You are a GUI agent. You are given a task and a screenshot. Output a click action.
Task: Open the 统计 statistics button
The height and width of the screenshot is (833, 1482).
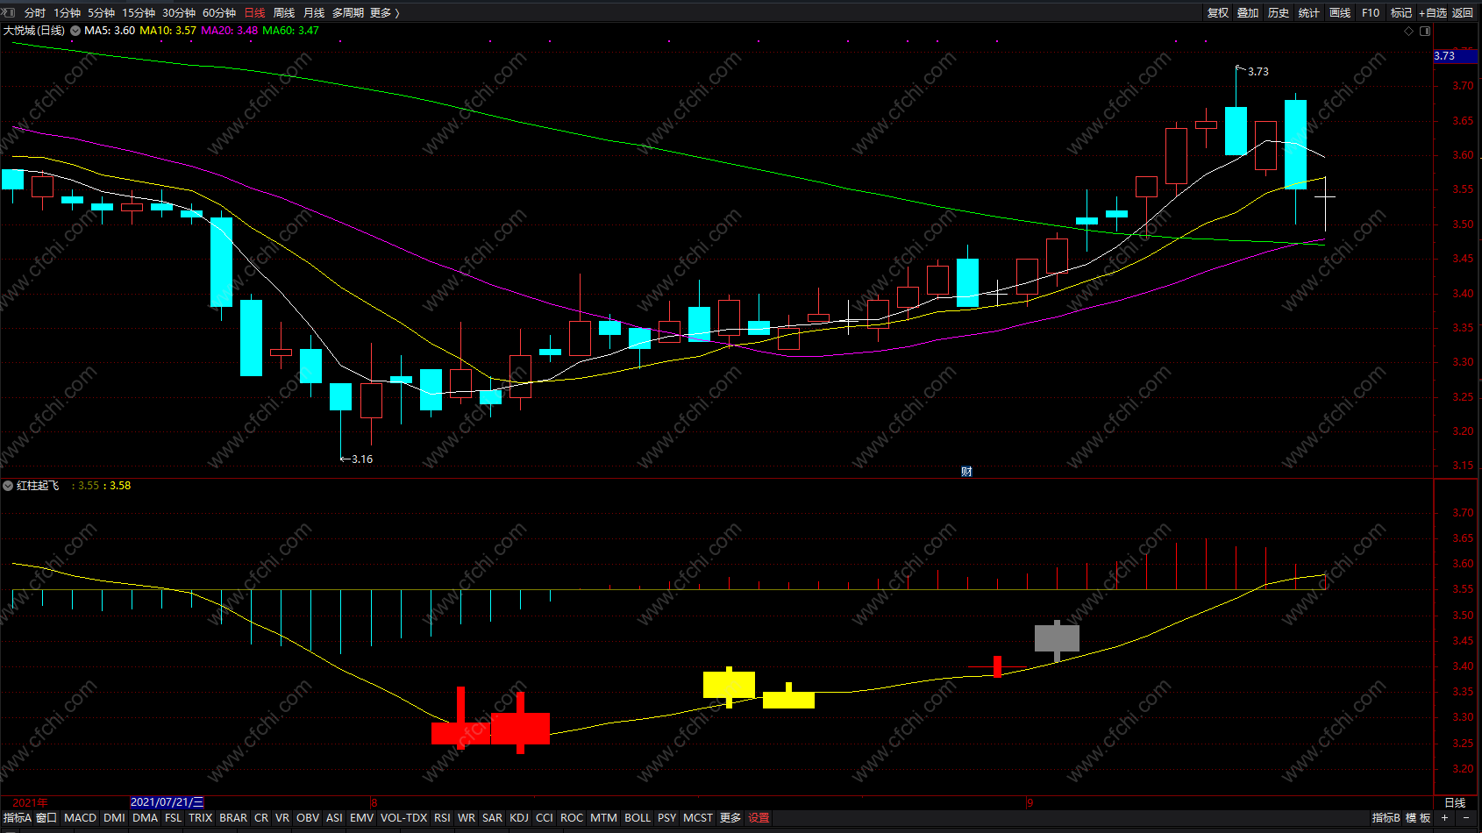pos(1309,12)
